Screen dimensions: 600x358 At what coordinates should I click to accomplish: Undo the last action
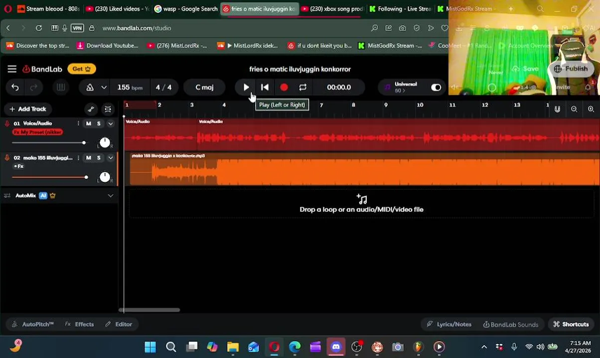(x=15, y=88)
